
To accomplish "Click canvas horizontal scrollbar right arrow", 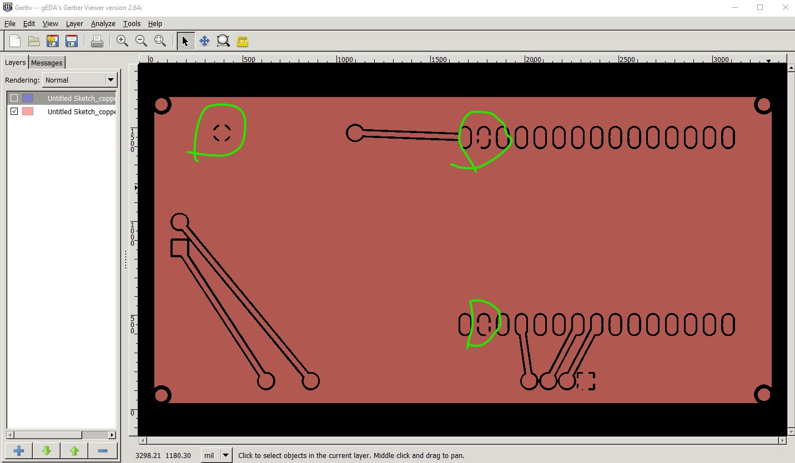I will coord(783,441).
